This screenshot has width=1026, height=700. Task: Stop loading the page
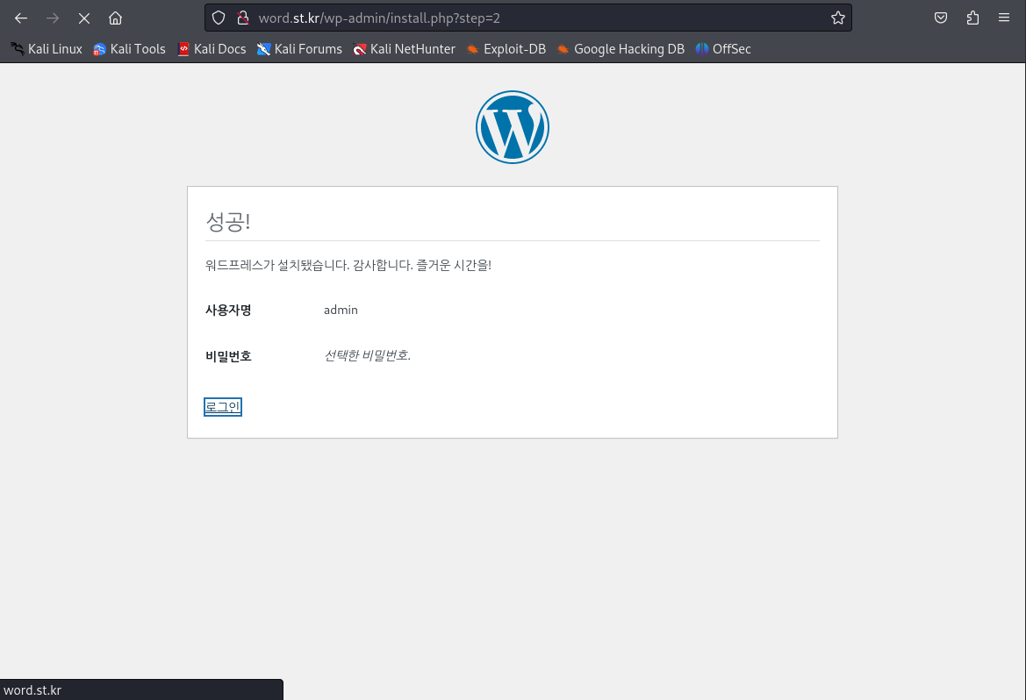tap(83, 18)
